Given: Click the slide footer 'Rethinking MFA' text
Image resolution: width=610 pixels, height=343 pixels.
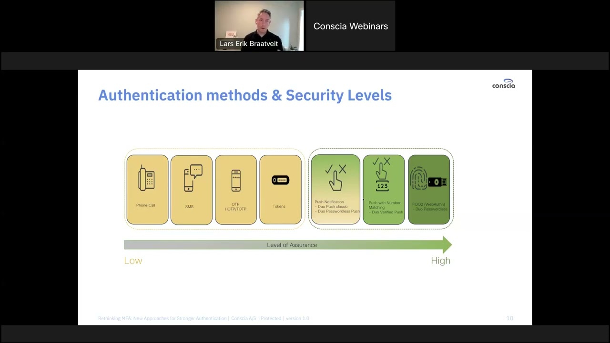Looking at the screenshot, I should (203, 318).
